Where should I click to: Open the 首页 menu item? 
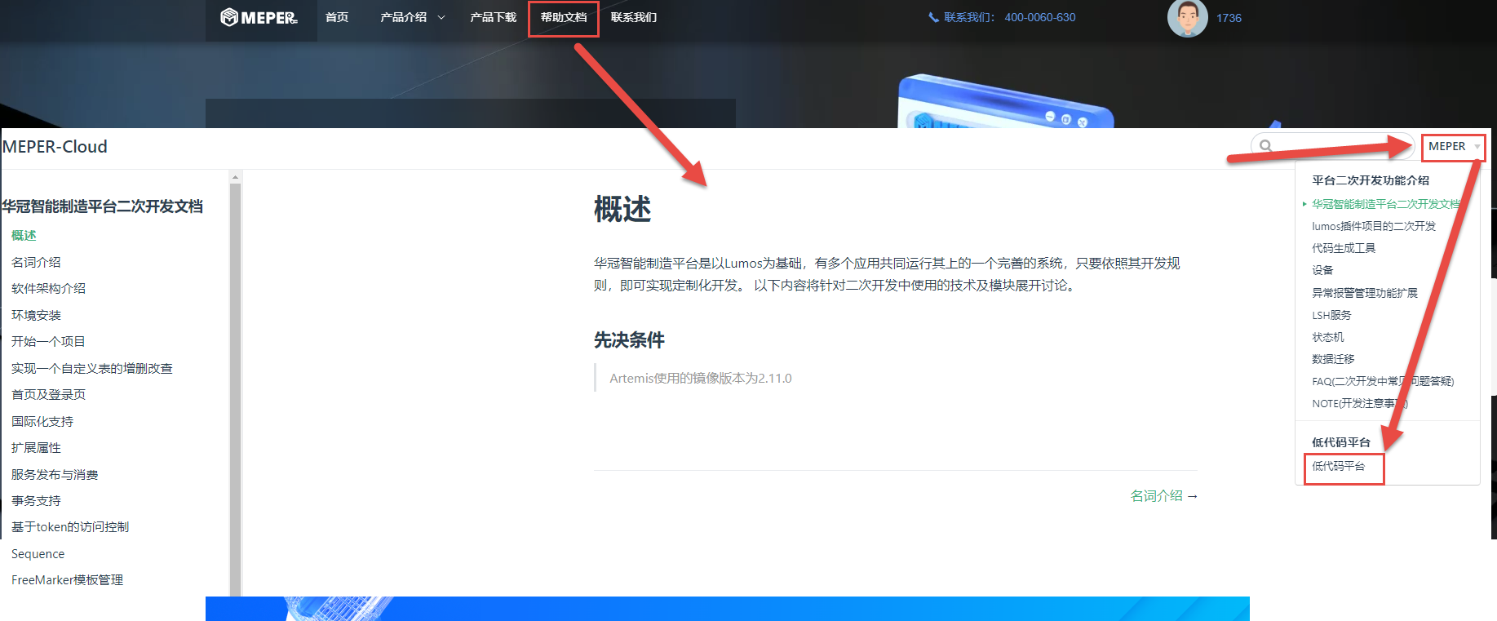pos(337,17)
